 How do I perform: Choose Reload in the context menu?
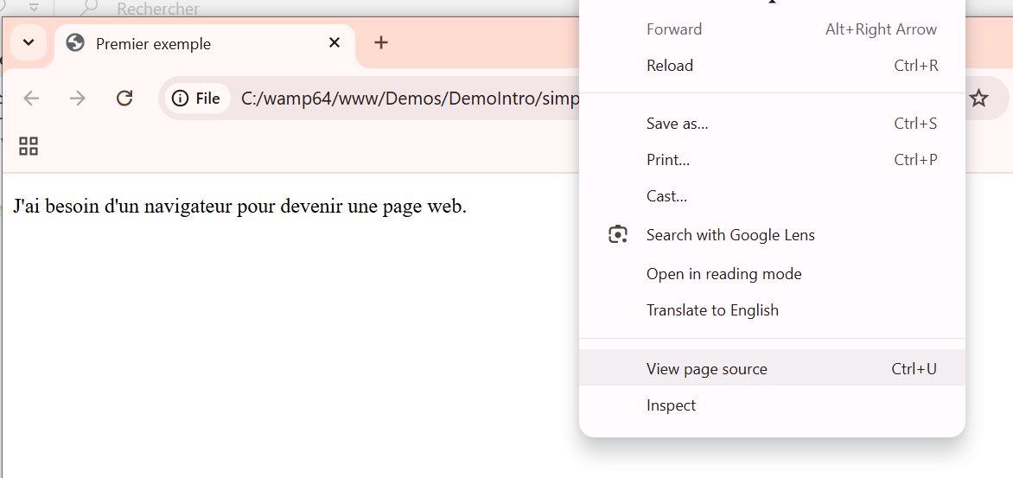[x=772, y=65]
